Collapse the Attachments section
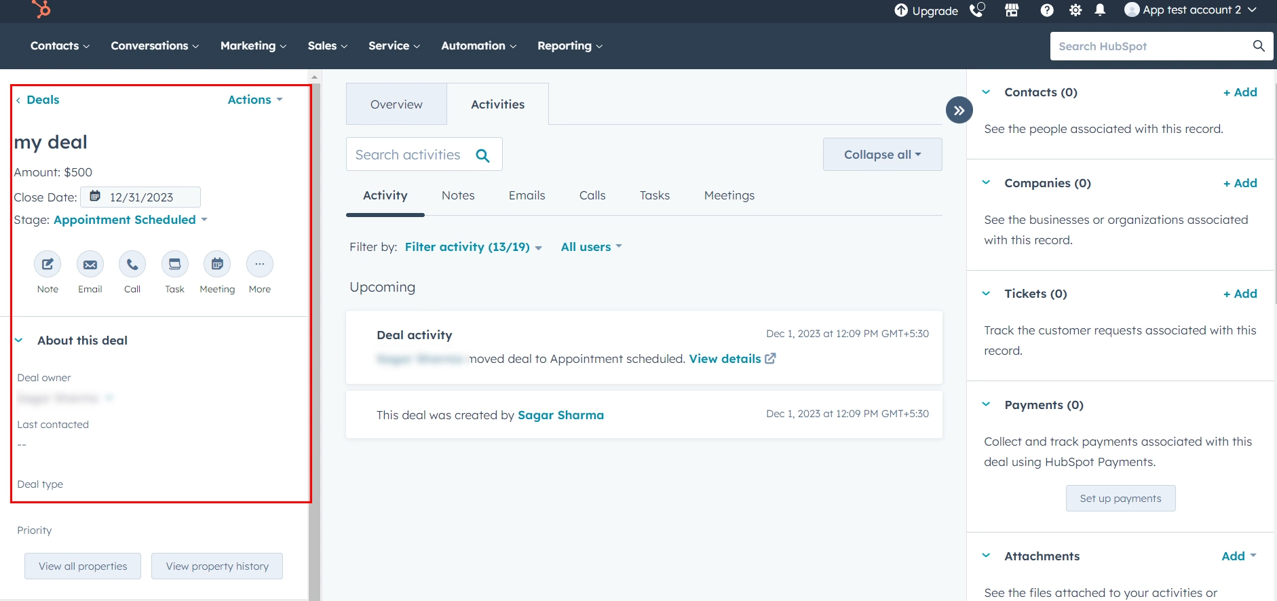 (x=987, y=556)
